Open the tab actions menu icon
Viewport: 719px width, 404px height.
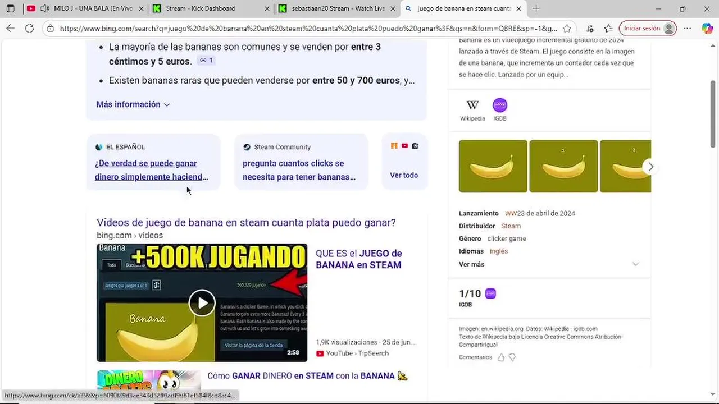11,8
